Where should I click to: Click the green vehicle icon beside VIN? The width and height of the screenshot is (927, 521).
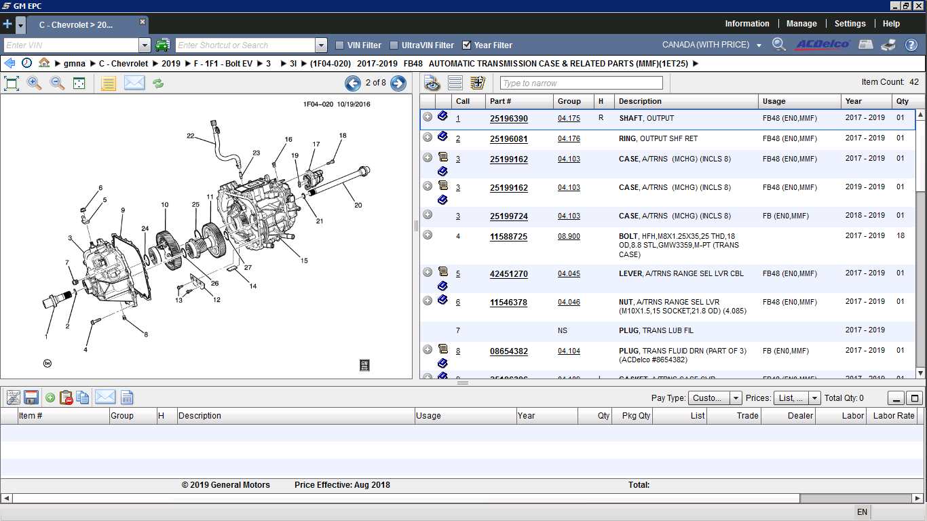[162, 45]
